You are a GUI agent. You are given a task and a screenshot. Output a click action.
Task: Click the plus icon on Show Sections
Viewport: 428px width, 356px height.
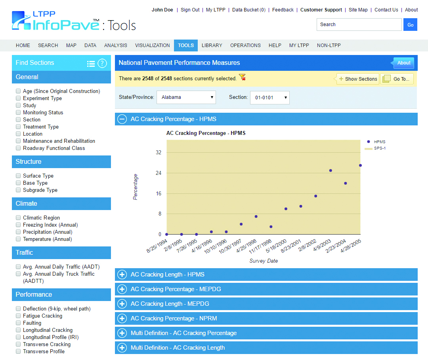tap(341, 79)
